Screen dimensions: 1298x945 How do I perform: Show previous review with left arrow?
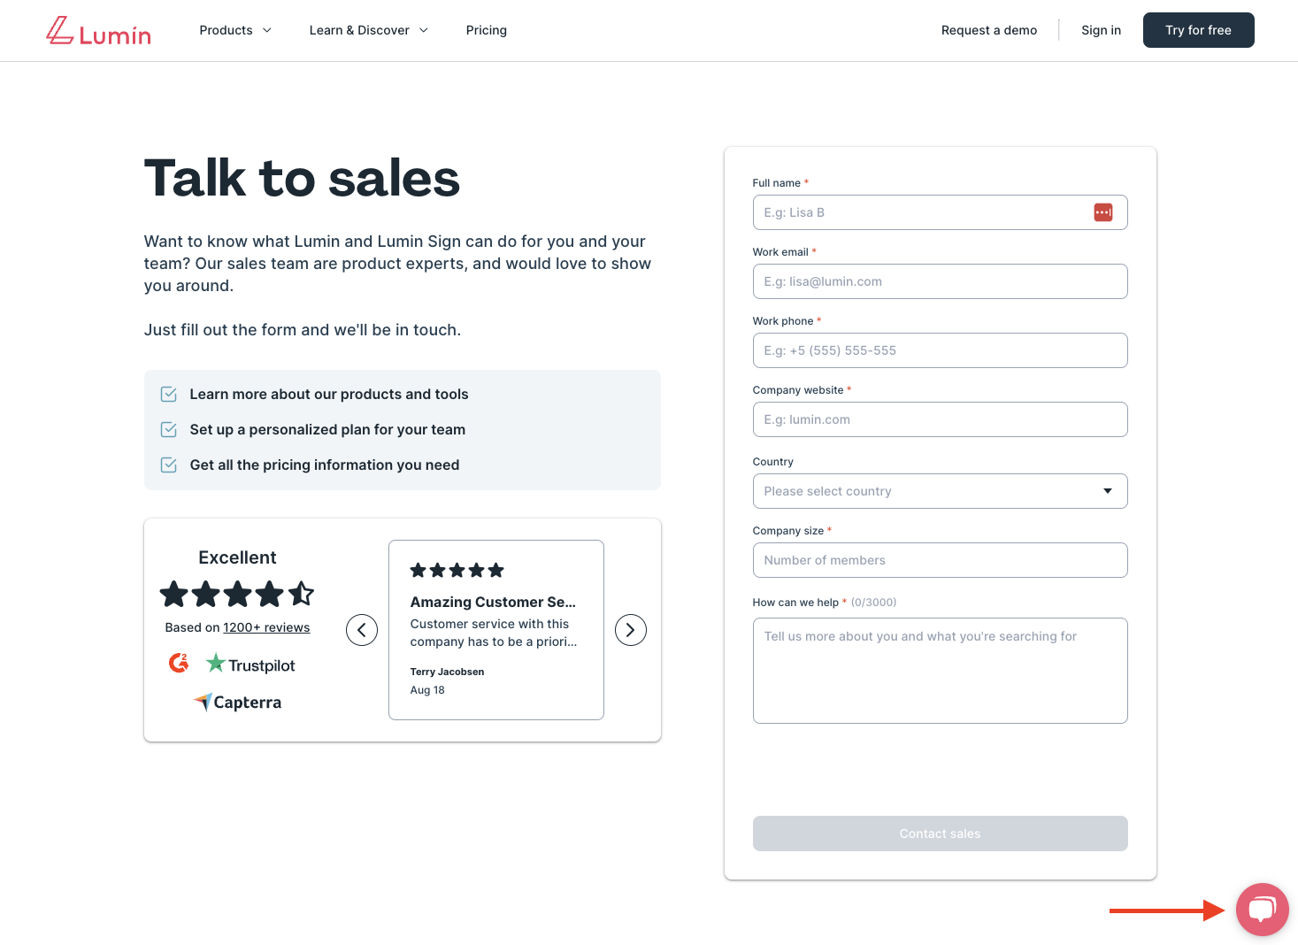(362, 630)
